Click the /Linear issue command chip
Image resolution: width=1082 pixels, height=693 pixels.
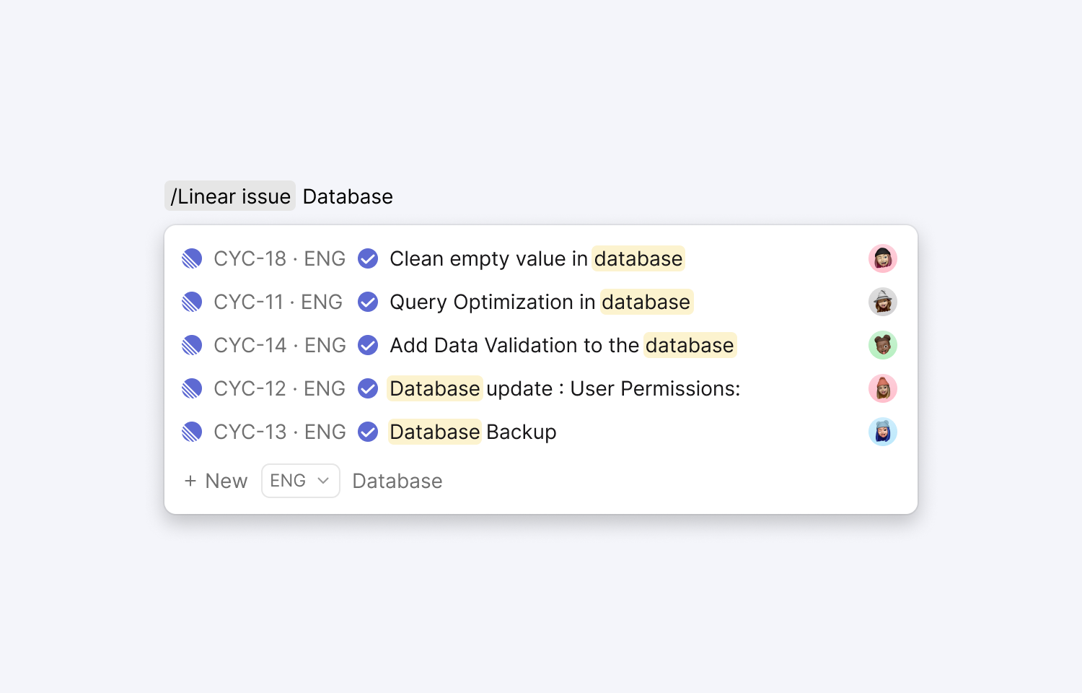[x=230, y=196]
